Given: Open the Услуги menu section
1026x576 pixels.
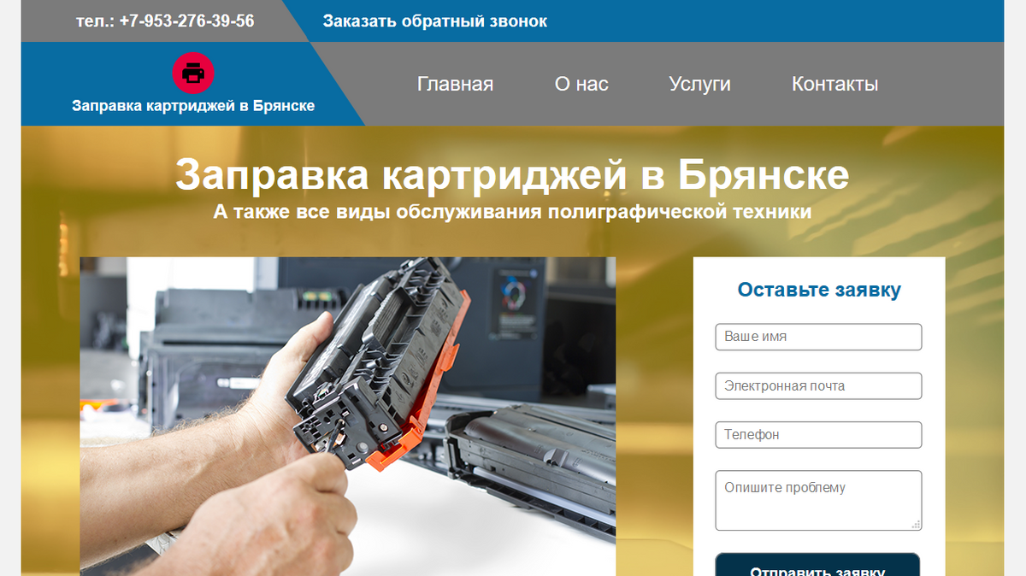Looking at the screenshot, I should pos(699,84).
